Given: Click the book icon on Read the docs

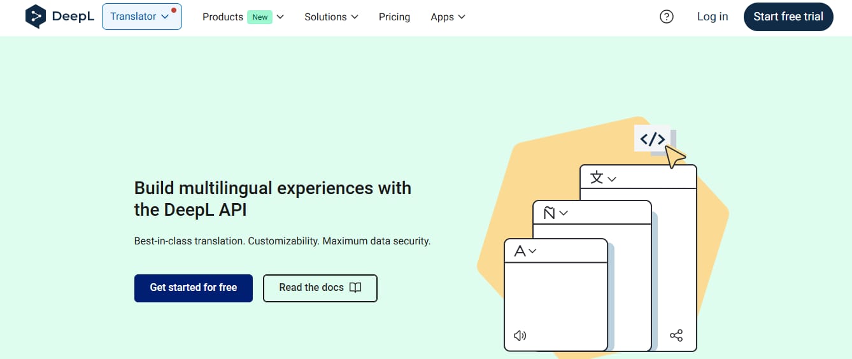Looking at the screenshot, I should pyautogui.click(x=355, y=288).
